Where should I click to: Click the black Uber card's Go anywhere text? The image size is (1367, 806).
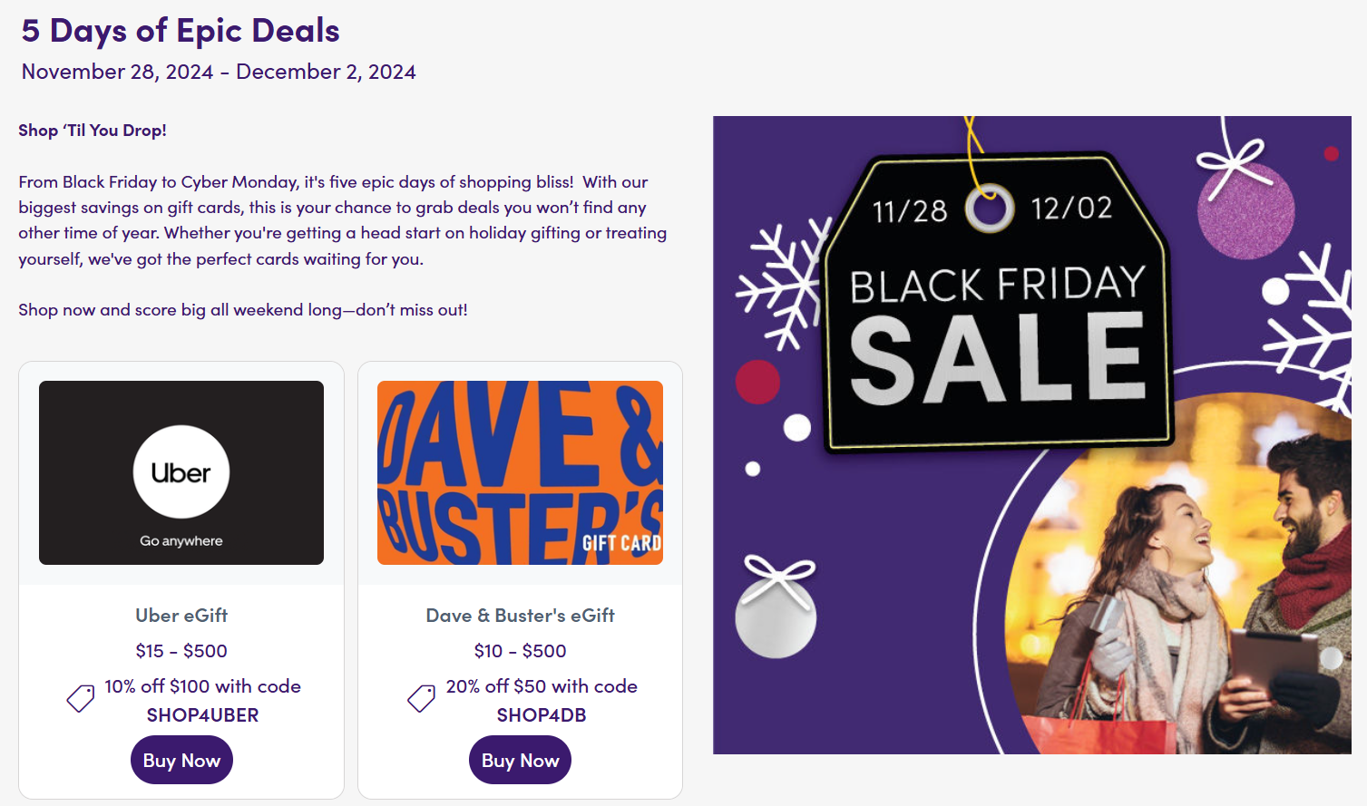[x=181, y=541]
